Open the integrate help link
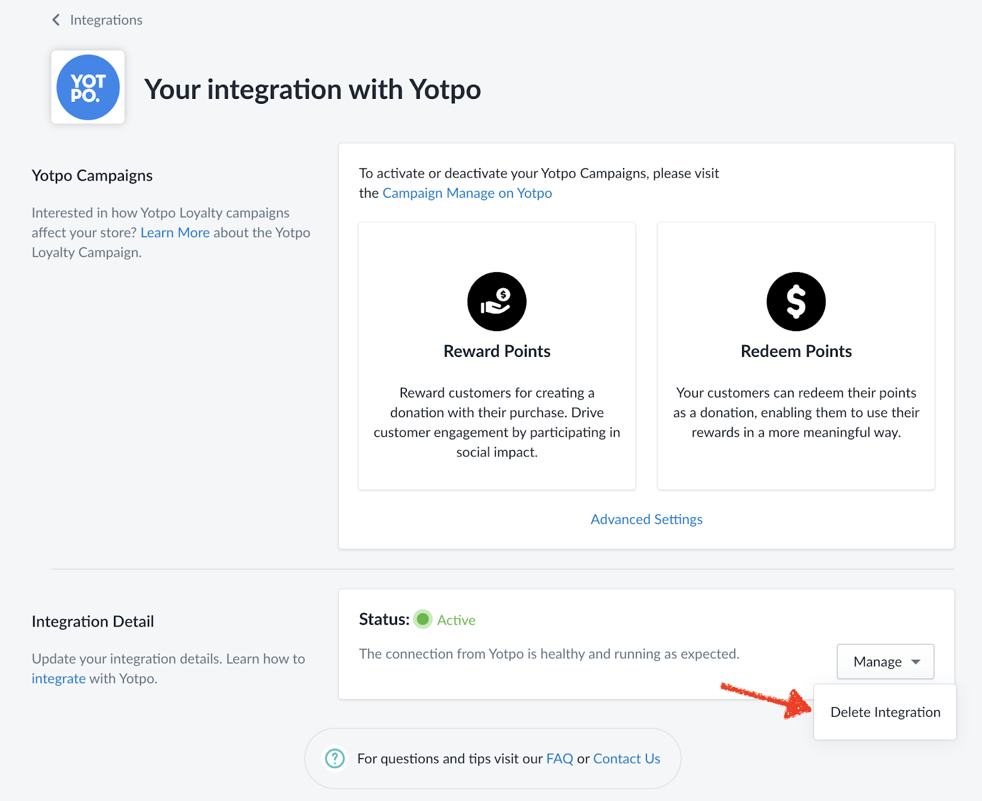This screenshot has height=801, width=982. [59, 679]
